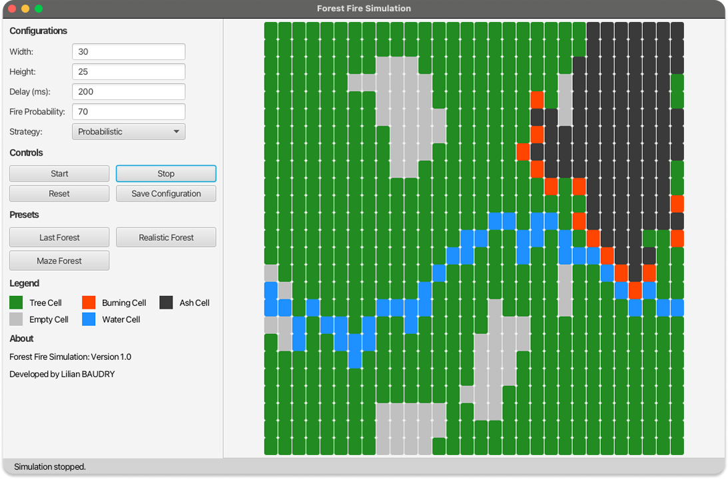Click the dark Ash Cell legend swatch
Viewport: 728px width, 479px height.
[x=167, y=303]
